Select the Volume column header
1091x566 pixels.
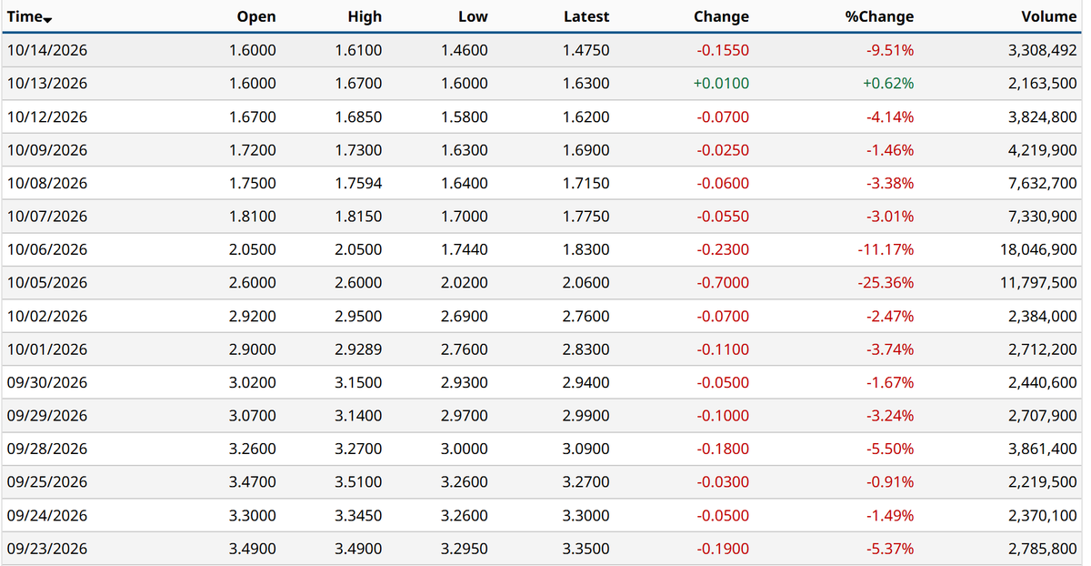click(x=1049, y=16)
